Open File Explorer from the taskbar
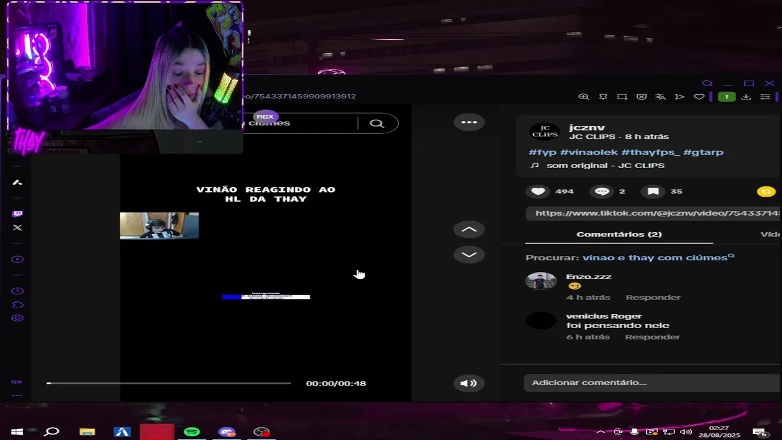 point(87,432)
